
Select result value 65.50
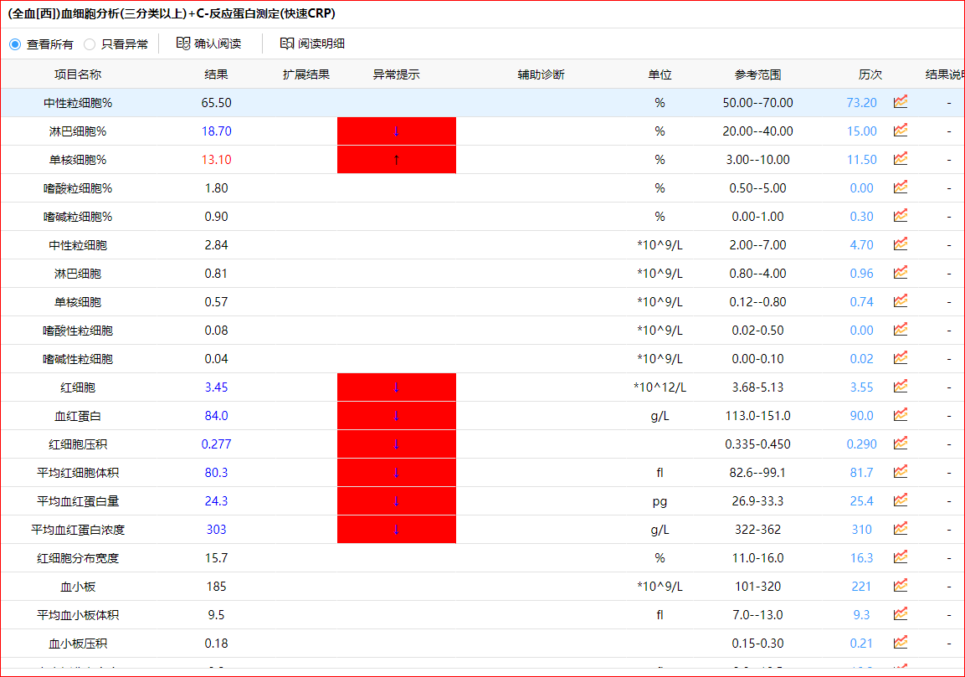(x=217, y=103)
